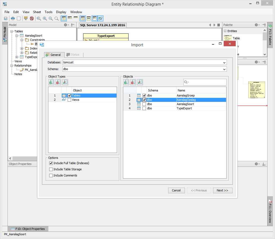This screenshot has height=239, width=275.
Task: Collapse the AanslagSoort tree node
Action: point(17,36)
